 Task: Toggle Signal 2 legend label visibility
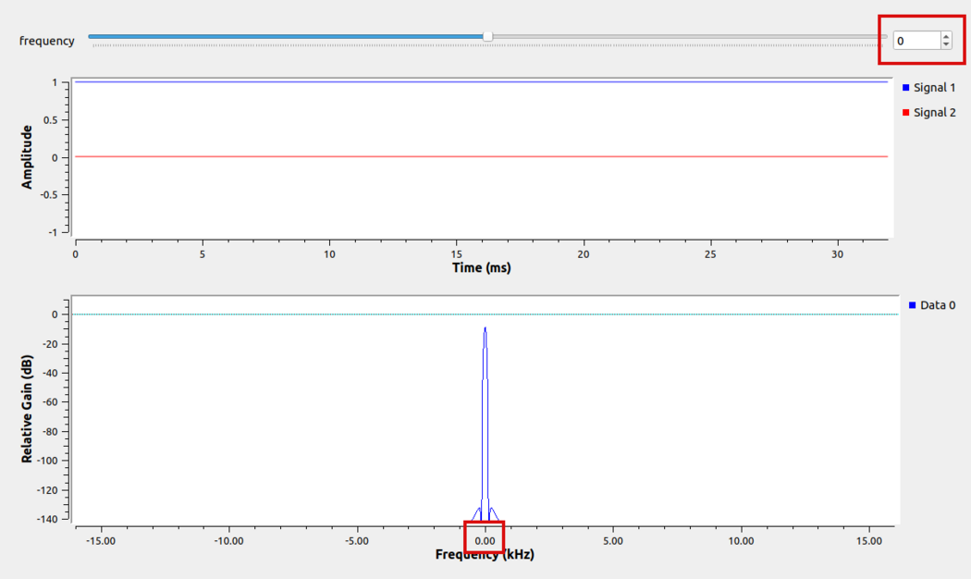click(934, 113)
